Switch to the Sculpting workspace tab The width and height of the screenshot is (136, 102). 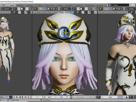[29, 5]
